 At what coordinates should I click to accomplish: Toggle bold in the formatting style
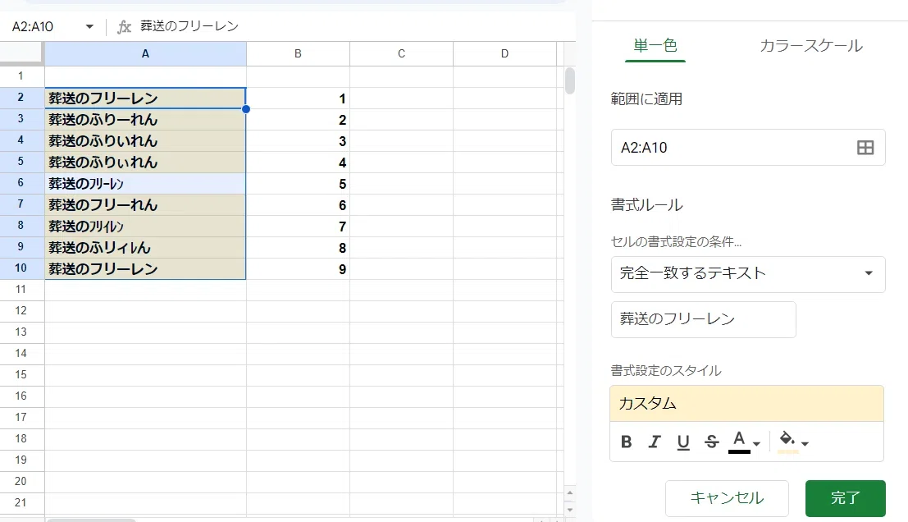626,442
